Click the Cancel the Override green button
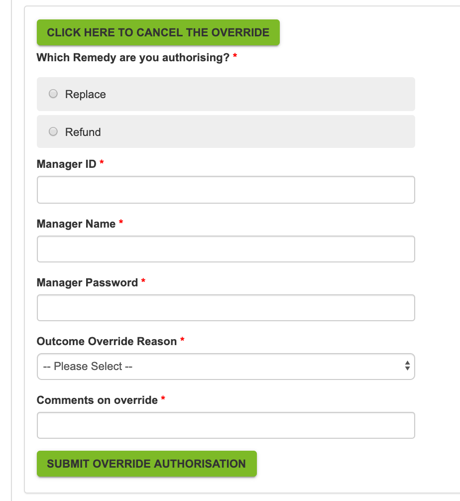 (x=158, y=32)
